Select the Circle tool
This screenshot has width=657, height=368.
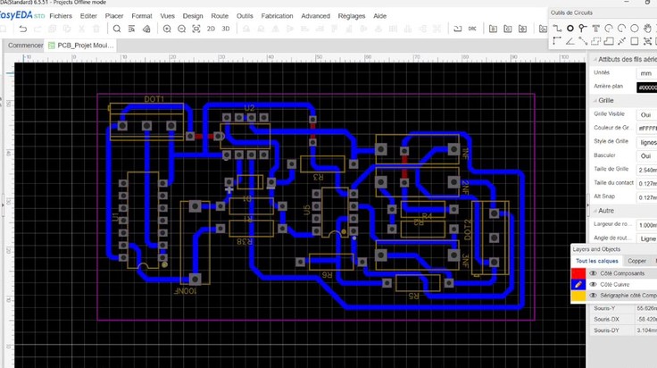635,29
